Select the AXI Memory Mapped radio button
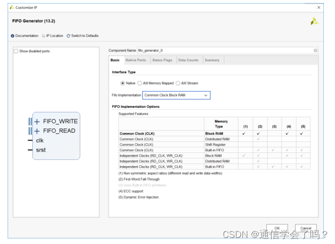 point(140,83)
